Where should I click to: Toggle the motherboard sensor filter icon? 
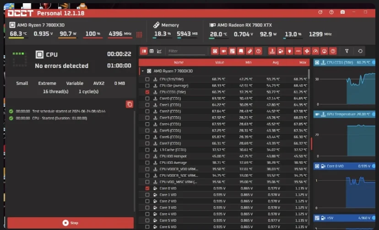(232, 51)
